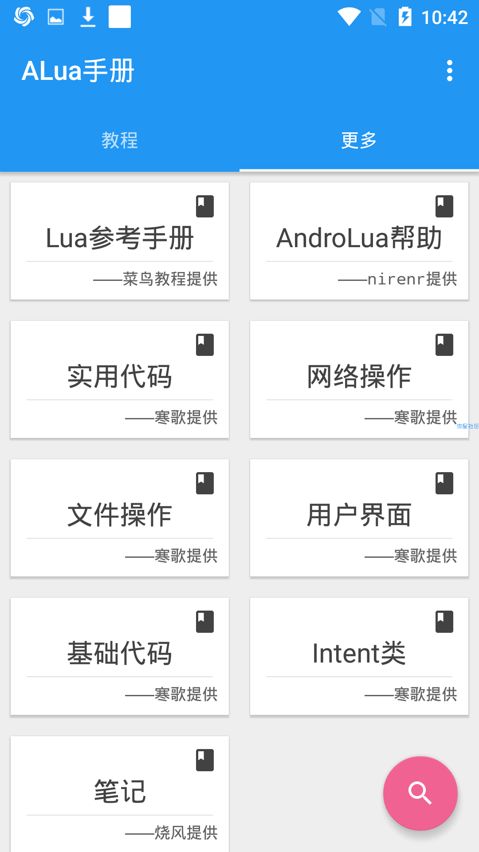
Task: Select the 更多 tab
Action: 359,140
